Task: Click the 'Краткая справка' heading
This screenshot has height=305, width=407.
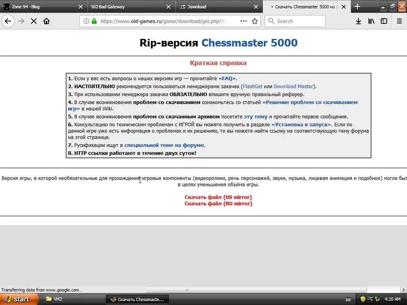Action: 218,63
